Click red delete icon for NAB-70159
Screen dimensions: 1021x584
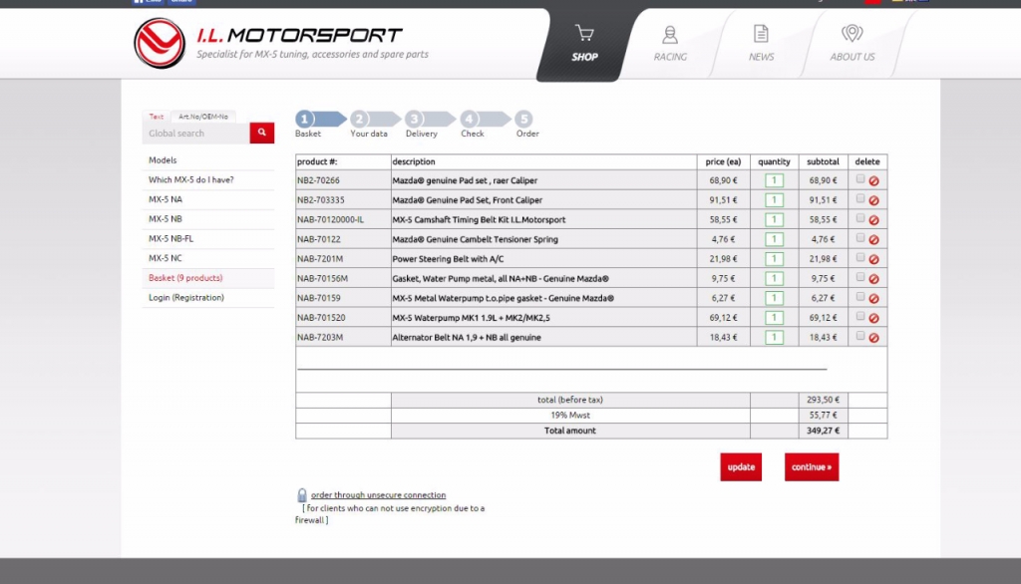pos(873,298)
